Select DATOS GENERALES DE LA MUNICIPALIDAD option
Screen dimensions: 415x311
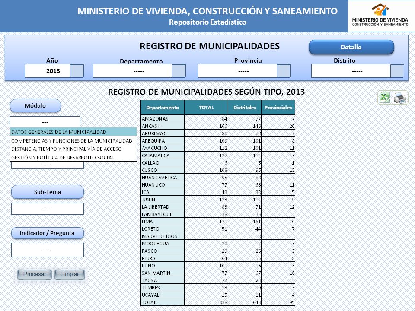73,132
